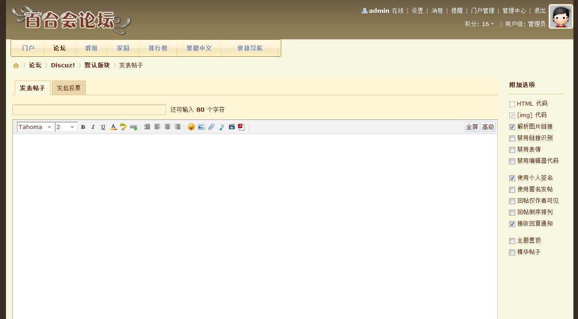The width and height of the screenshot is (578, 319).
Task: Enable the 使用匿名发帖 checkbox
Action: coord(512,190)
